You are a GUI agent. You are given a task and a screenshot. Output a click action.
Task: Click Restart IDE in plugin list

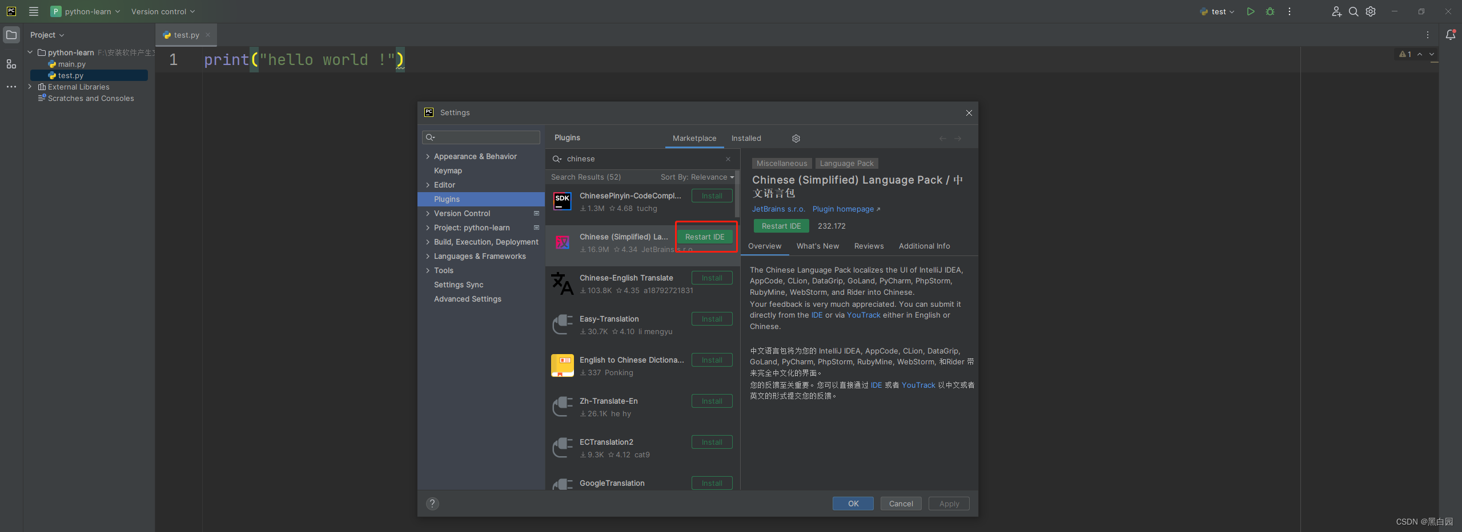705,237
